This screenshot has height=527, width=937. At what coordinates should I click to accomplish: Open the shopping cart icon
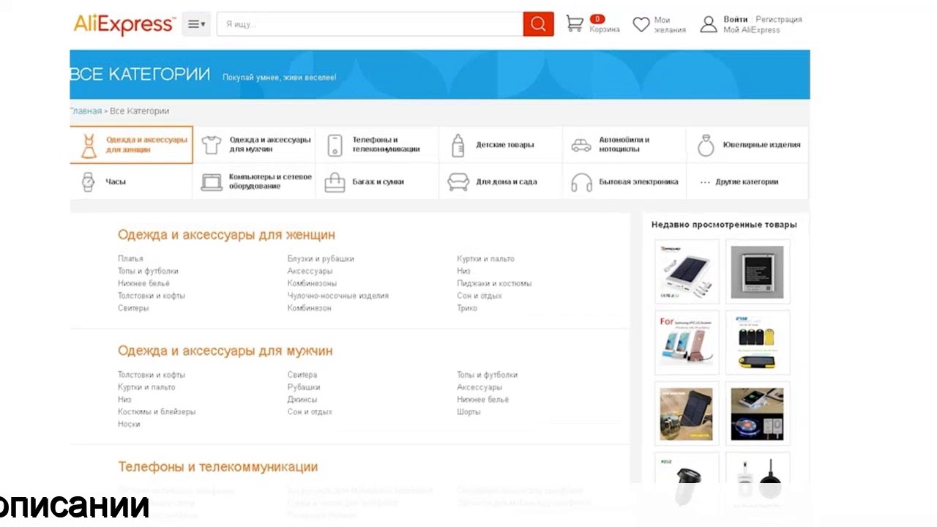point(575,24)
